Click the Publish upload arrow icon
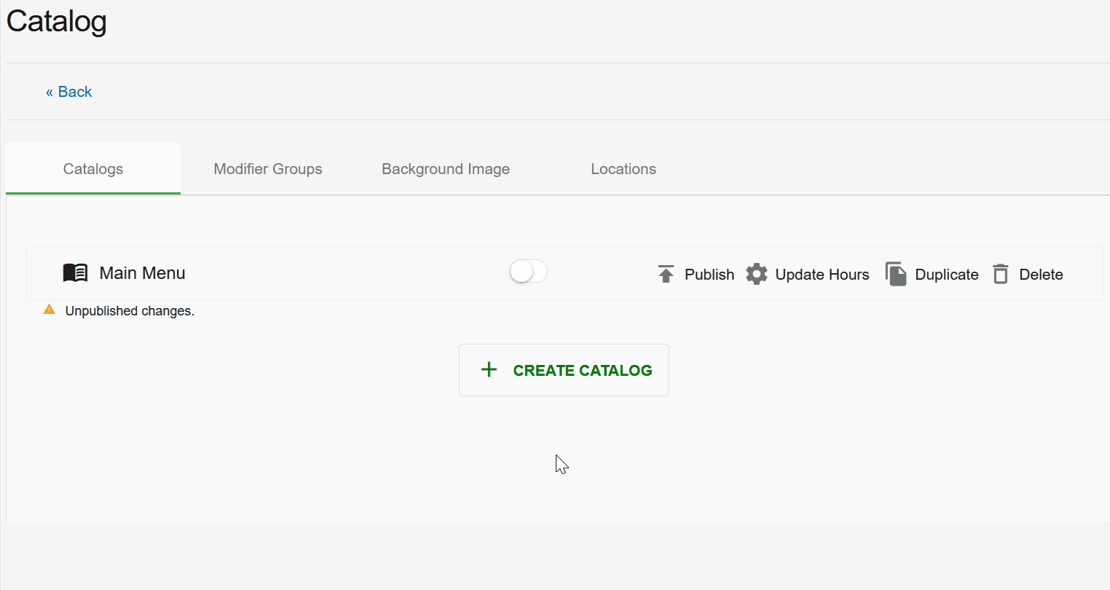 point(666,274)
